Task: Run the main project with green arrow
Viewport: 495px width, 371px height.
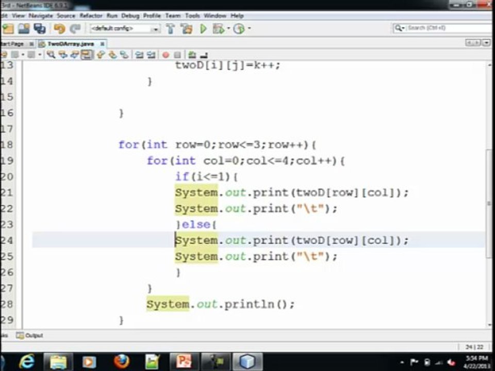Action: [x=203, y=29]
